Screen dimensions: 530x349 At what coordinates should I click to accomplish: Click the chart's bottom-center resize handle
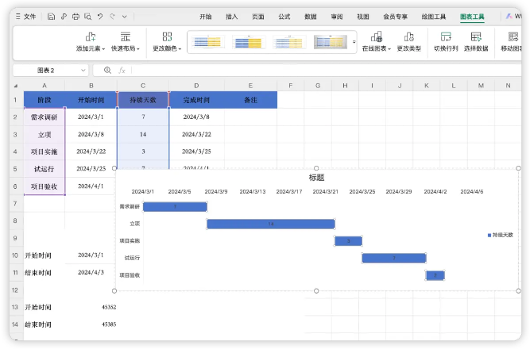pyautogui.click(x=316, y=290)
